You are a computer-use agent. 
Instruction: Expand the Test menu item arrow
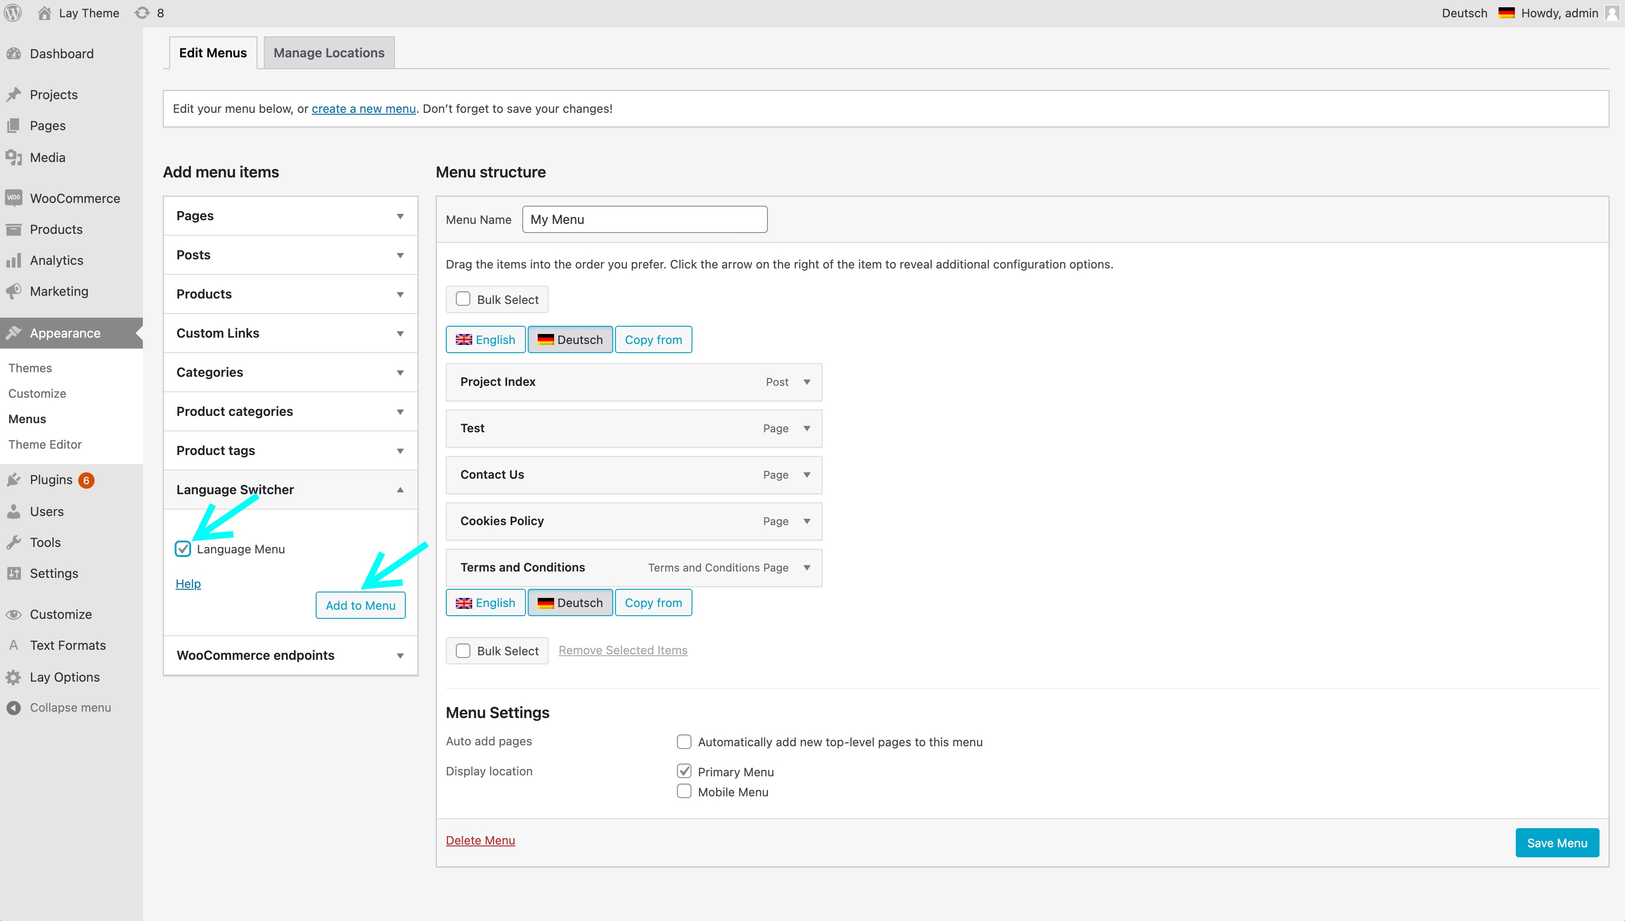click(x=807, y=428)
